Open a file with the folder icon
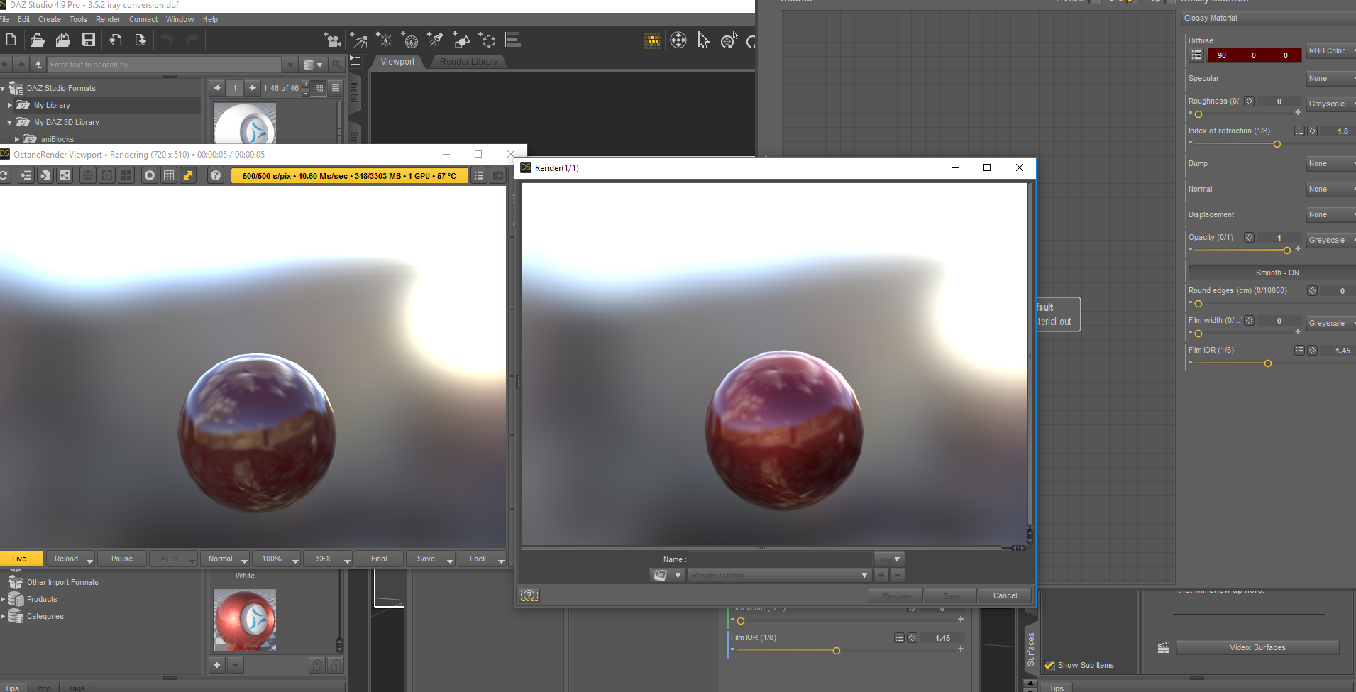 (37, 40)
